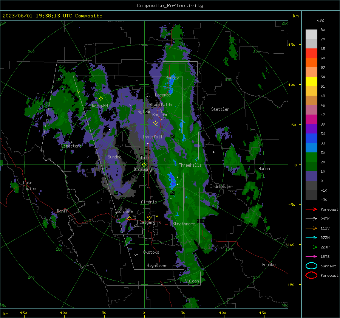Click the Cochrane label
The image size is (340, 318).
[x=124, y=211]
